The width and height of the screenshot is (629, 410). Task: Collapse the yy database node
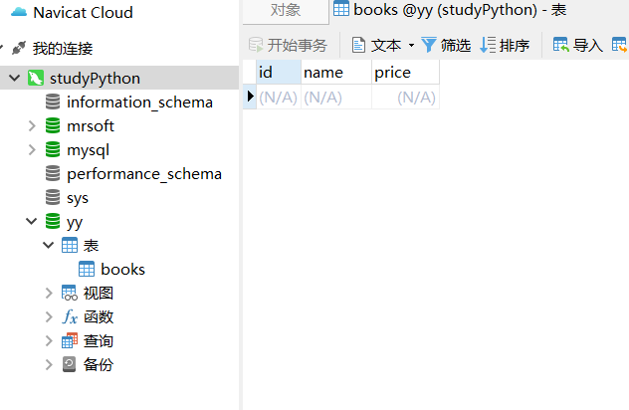(31, 221)
